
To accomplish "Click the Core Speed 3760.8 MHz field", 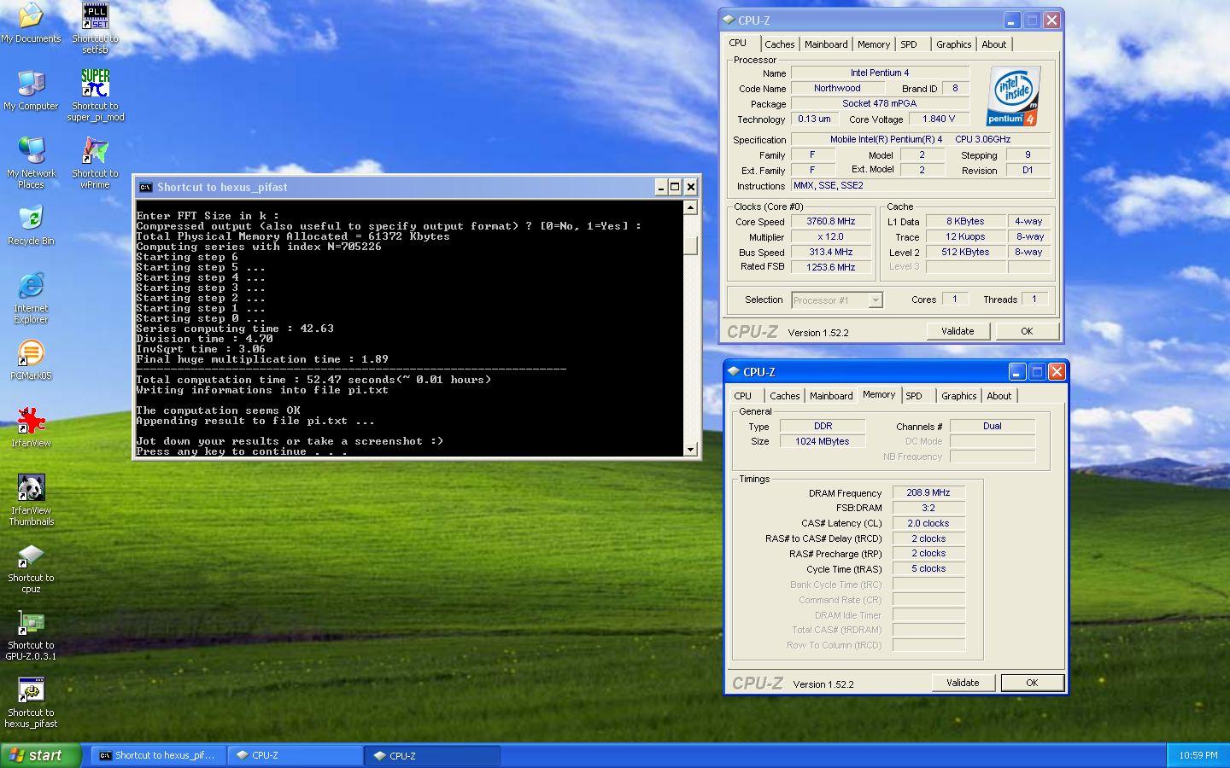I will coord(830,221).
